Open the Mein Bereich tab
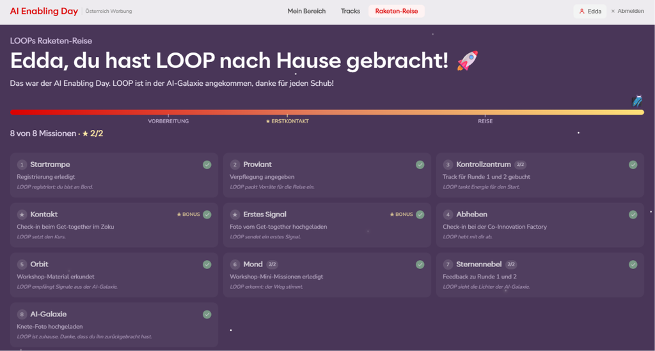655x351 pixels. (306, 12)
